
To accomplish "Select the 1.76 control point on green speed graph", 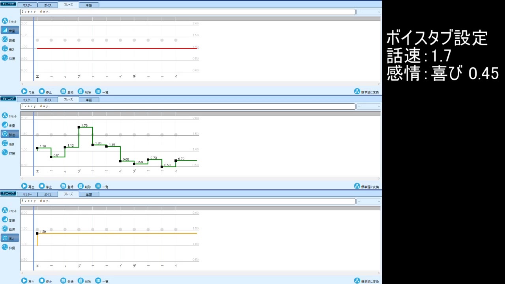I will [x=79, y=127].
